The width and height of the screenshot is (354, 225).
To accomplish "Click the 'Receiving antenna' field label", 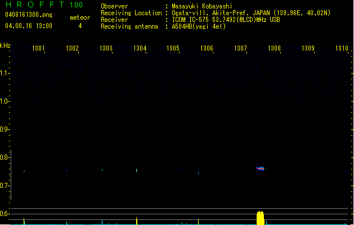I will click(129, 26).
